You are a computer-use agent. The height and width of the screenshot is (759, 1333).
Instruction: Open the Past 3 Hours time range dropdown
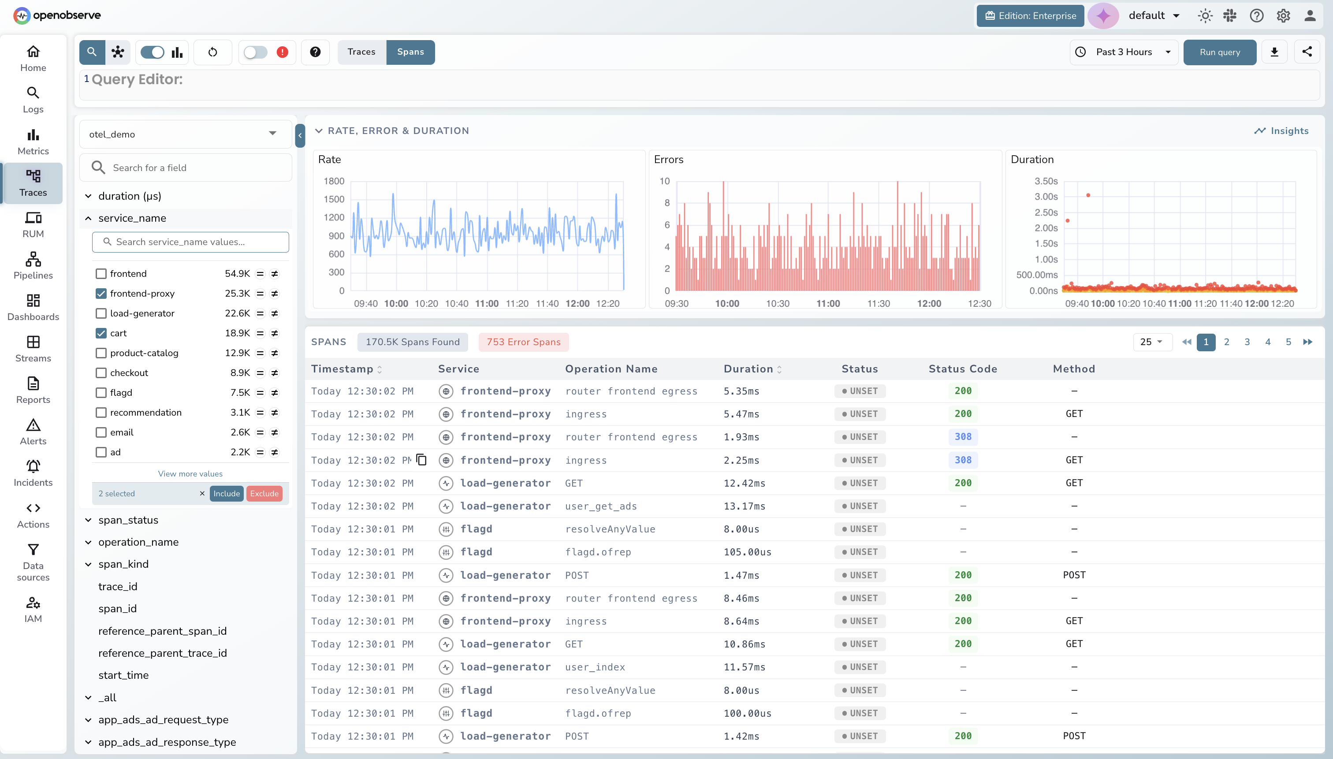click(1124, 52)
